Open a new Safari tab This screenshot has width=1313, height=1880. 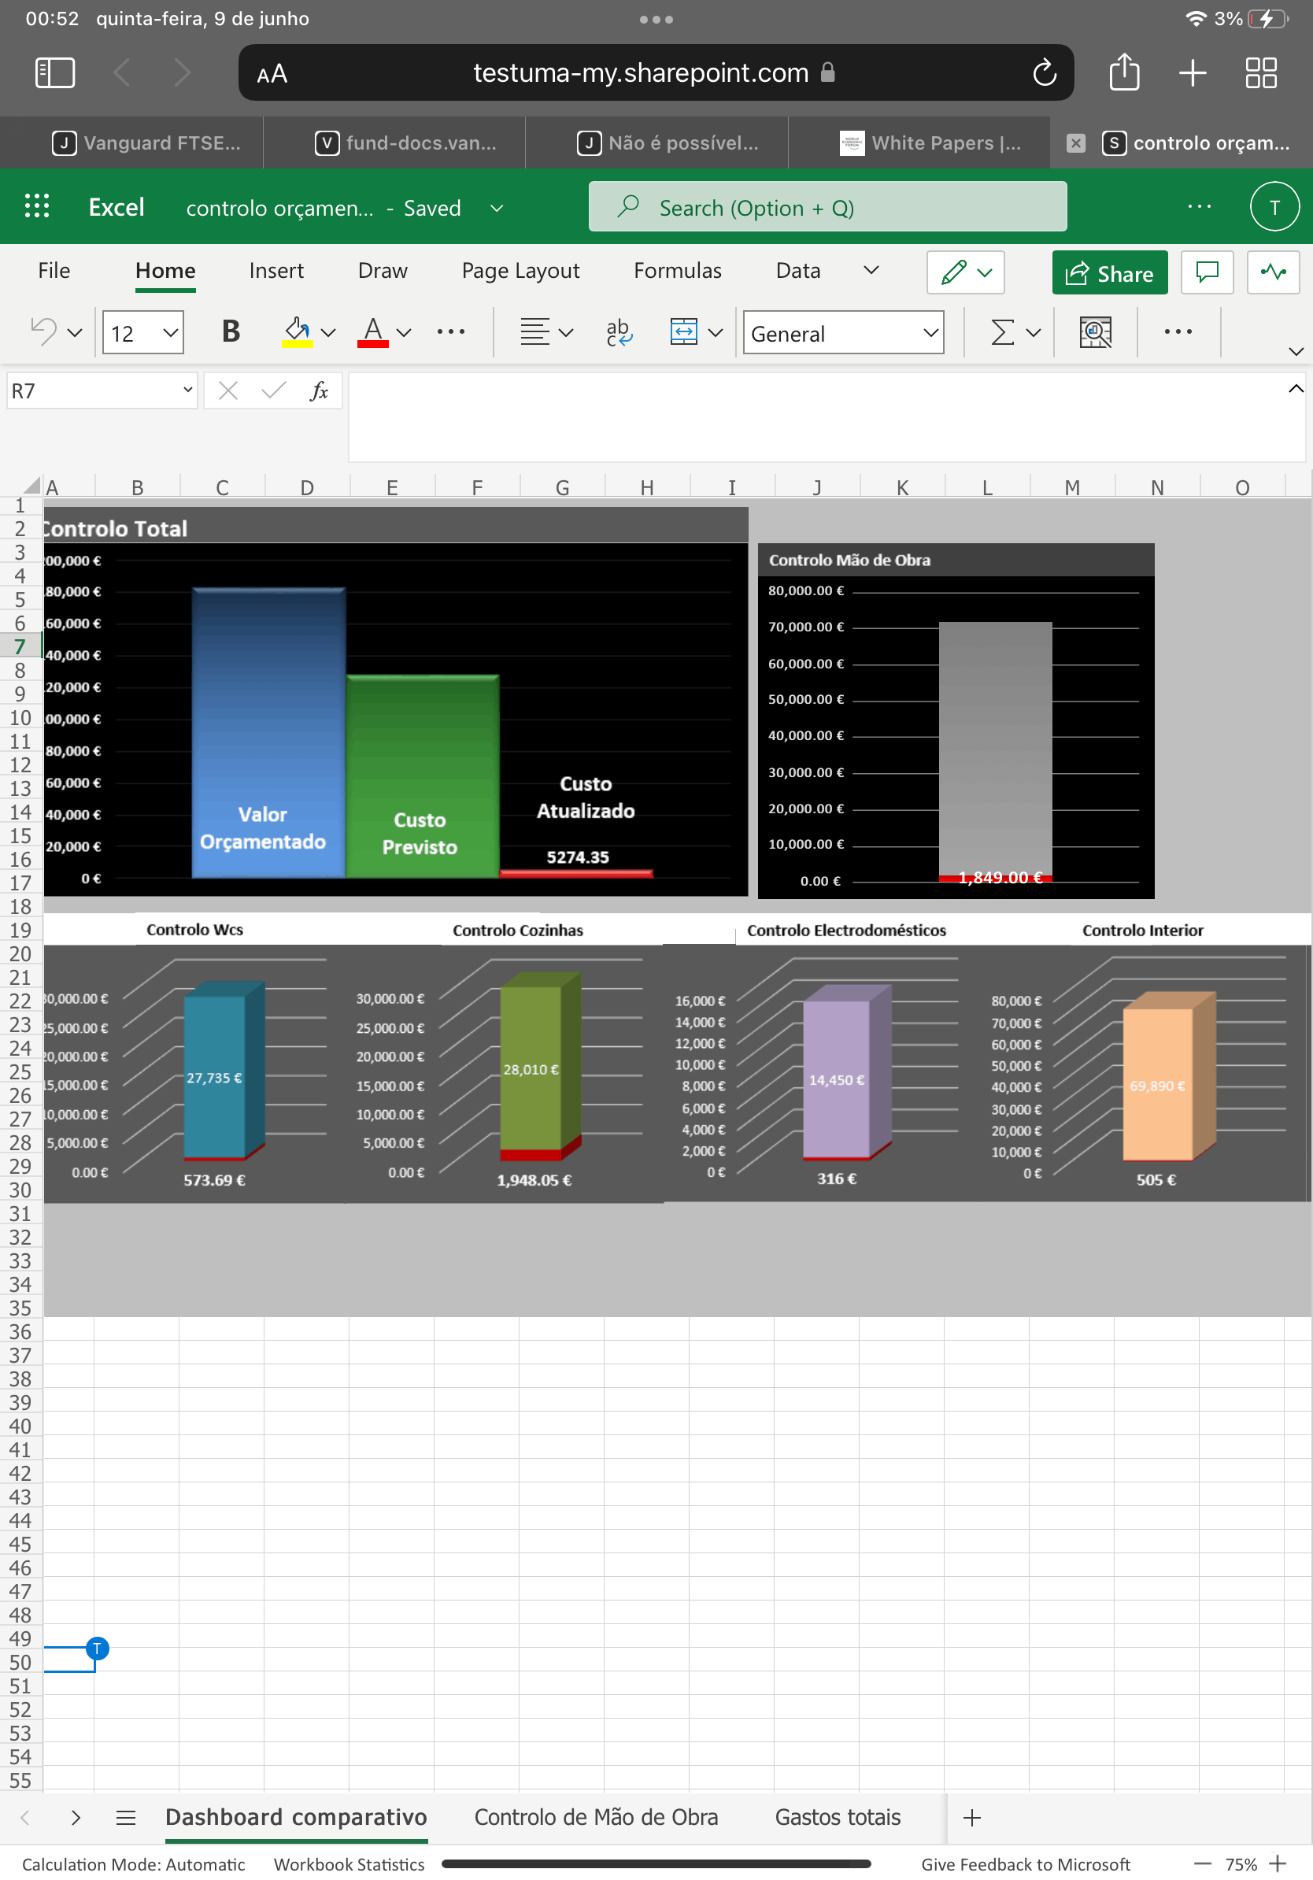pyautogui.click(x=1193, y=73)
